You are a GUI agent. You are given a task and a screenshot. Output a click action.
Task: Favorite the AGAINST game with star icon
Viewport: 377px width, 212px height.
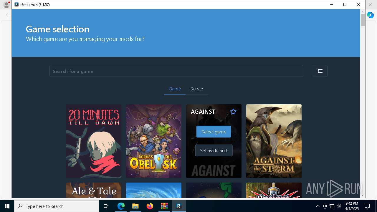point(233,112)
